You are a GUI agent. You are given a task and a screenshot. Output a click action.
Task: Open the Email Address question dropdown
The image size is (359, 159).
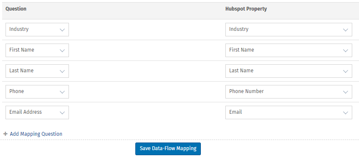(x=37, y=112)
